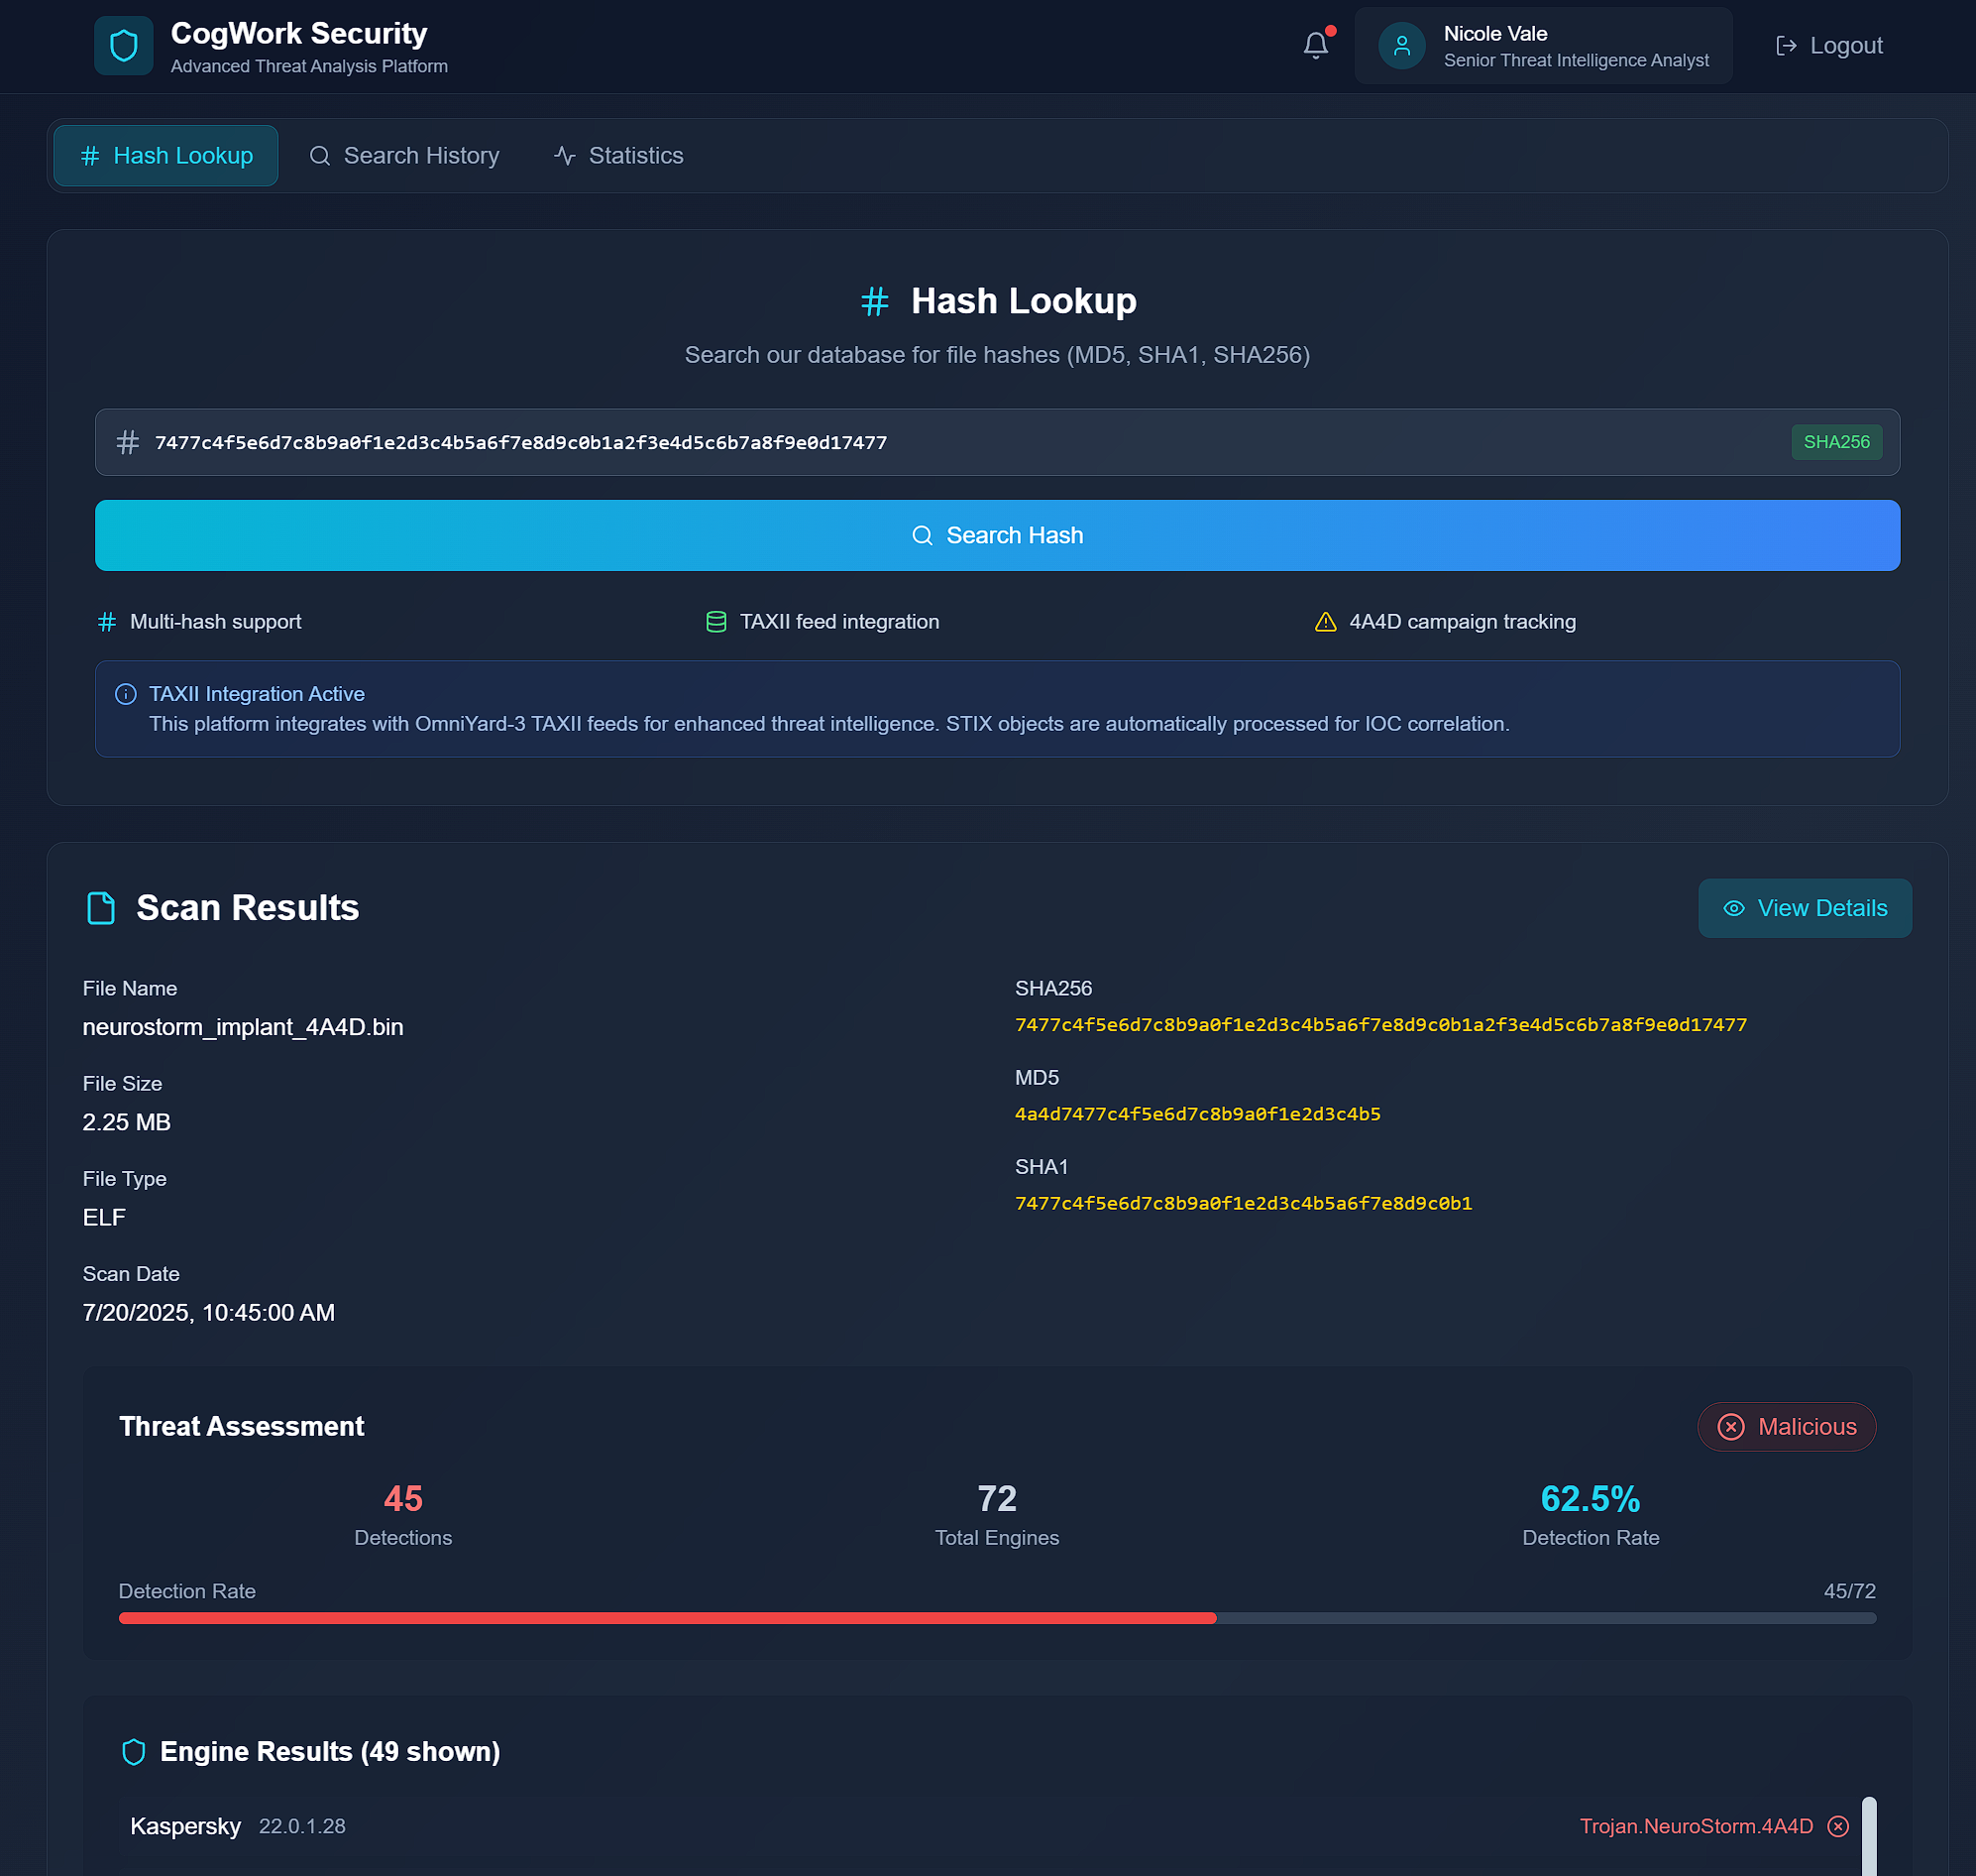This screenshot has height=1876, width=1976.
Task: Click the info icon beside TAXII Integration Active
Action: pos(126,694)
